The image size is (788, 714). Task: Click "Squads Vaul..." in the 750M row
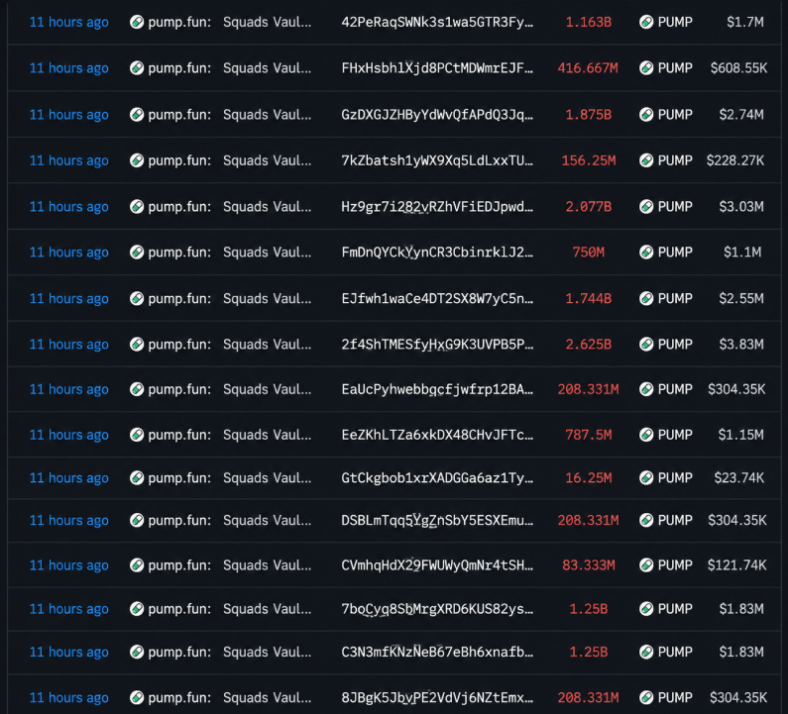(x=267, y=253)
